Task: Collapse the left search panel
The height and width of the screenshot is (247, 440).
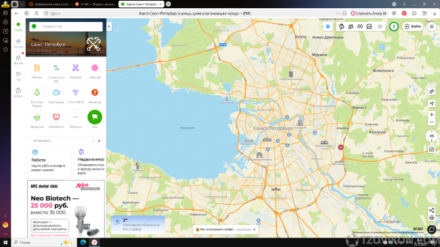Action: [x=109, y=26]
